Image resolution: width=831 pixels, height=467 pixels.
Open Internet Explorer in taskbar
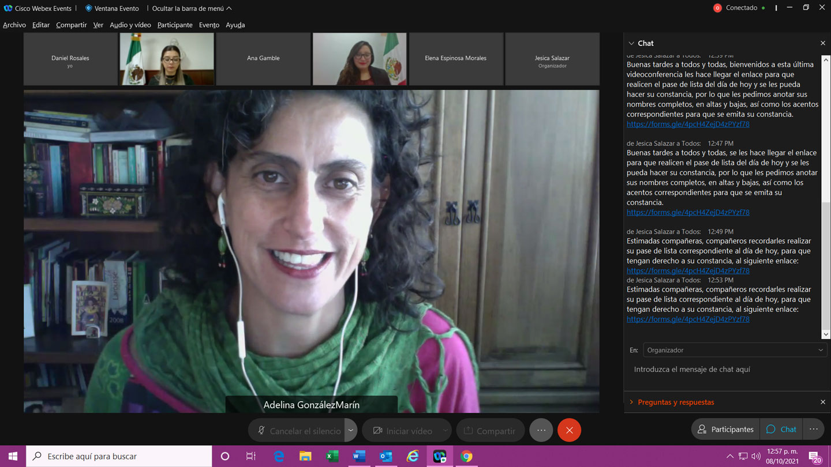coord(413,456)
